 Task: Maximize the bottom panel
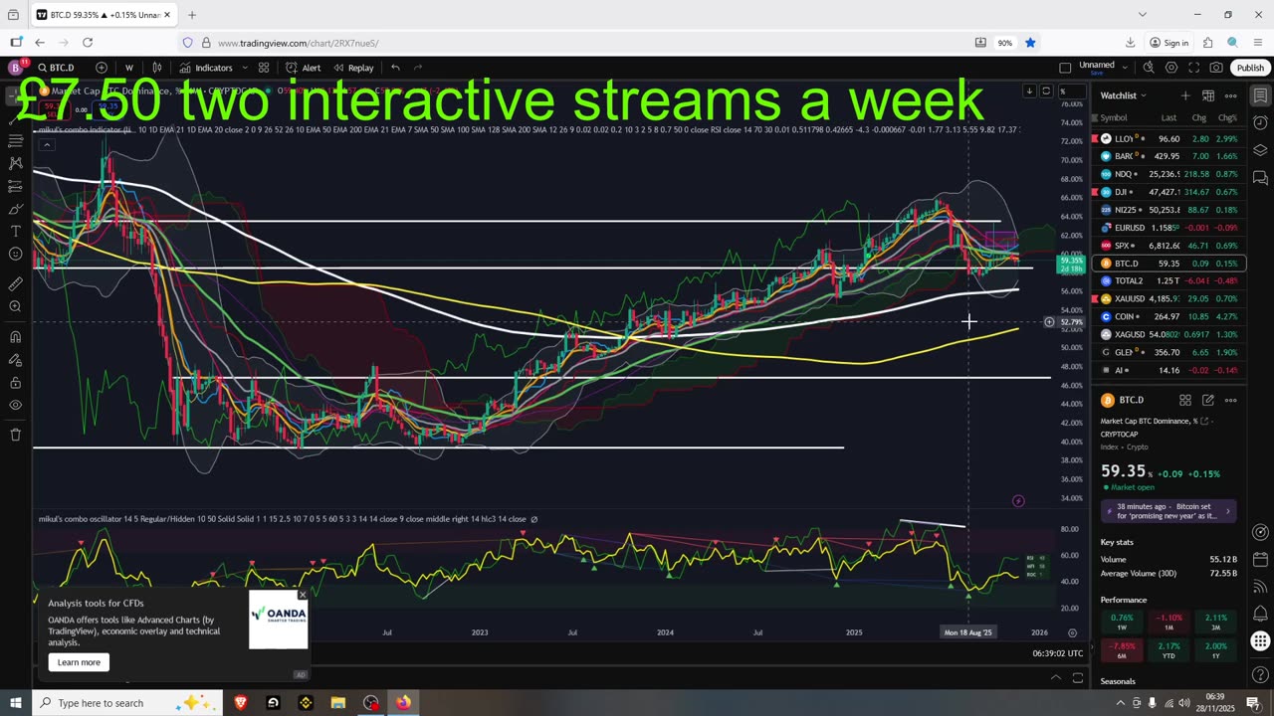1078,678
